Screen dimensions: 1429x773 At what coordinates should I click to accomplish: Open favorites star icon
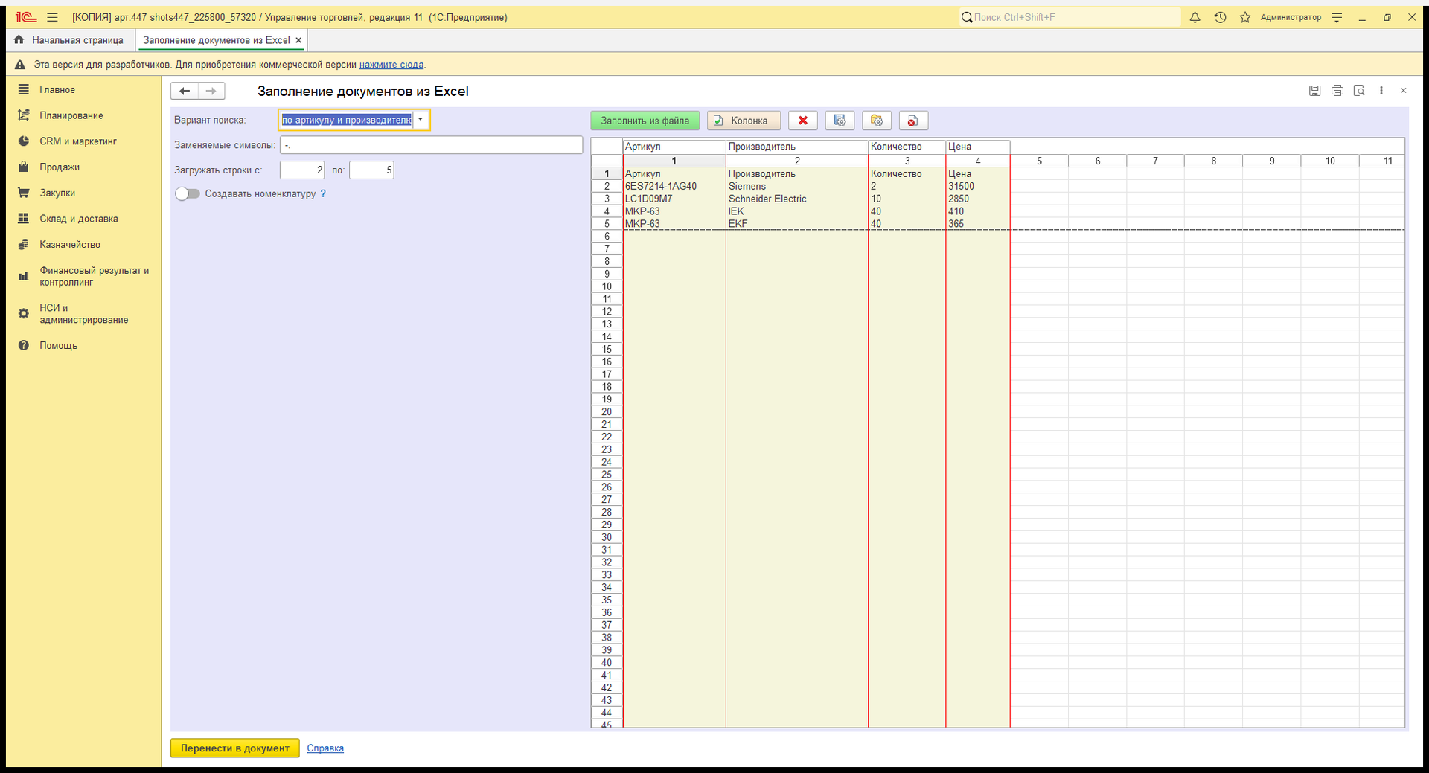(x=1245, y=17)
